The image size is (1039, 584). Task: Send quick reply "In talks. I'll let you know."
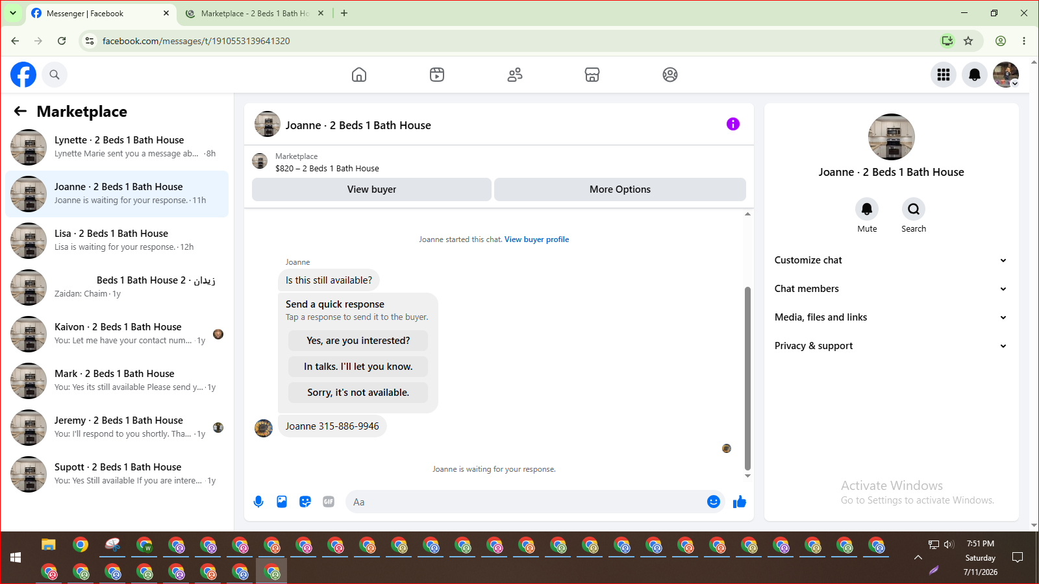(358, 367)
